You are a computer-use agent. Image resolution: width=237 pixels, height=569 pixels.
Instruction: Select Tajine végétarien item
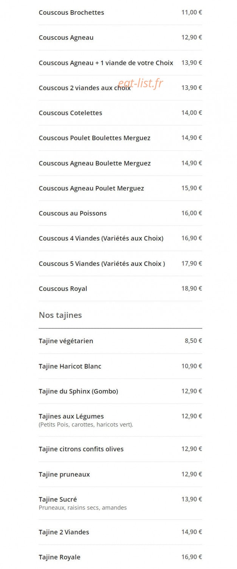pyautogui.click(x=120, y=341)
